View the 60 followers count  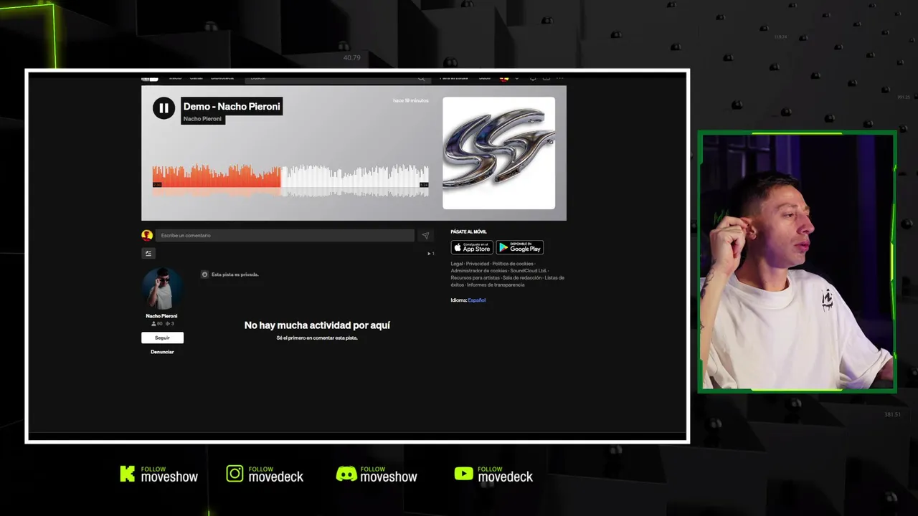[x=156, y=324]
